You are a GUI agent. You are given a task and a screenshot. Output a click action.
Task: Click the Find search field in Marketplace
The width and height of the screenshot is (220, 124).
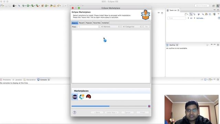[88, 27]
